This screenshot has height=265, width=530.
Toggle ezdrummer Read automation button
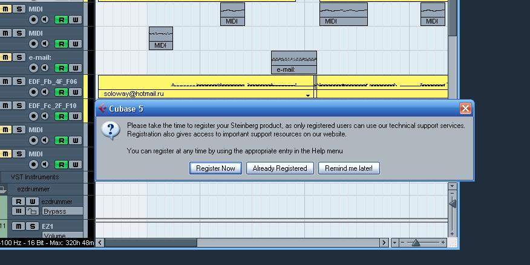pos(18,201)
